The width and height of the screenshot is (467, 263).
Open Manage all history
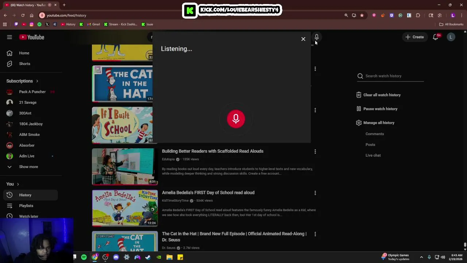pyautogui.click(x=375, y=123)
